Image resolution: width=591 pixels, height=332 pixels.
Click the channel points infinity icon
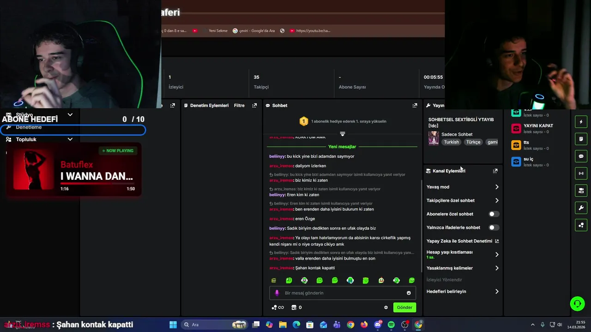(x=277, y=308)
